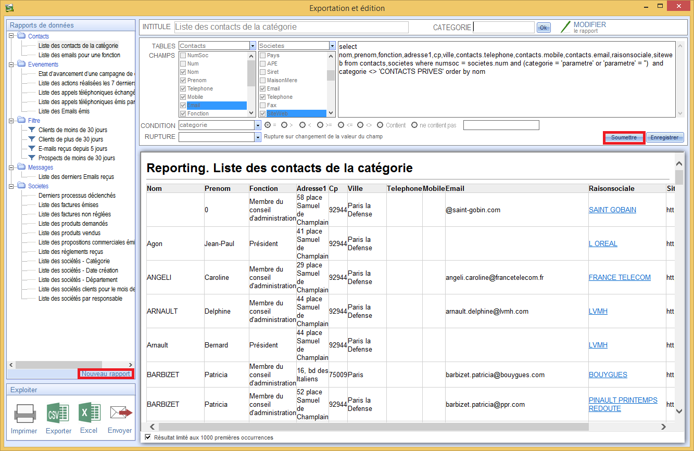Toggle the Fonction field checkbox
694x451 pixels.
click(183, 113)
